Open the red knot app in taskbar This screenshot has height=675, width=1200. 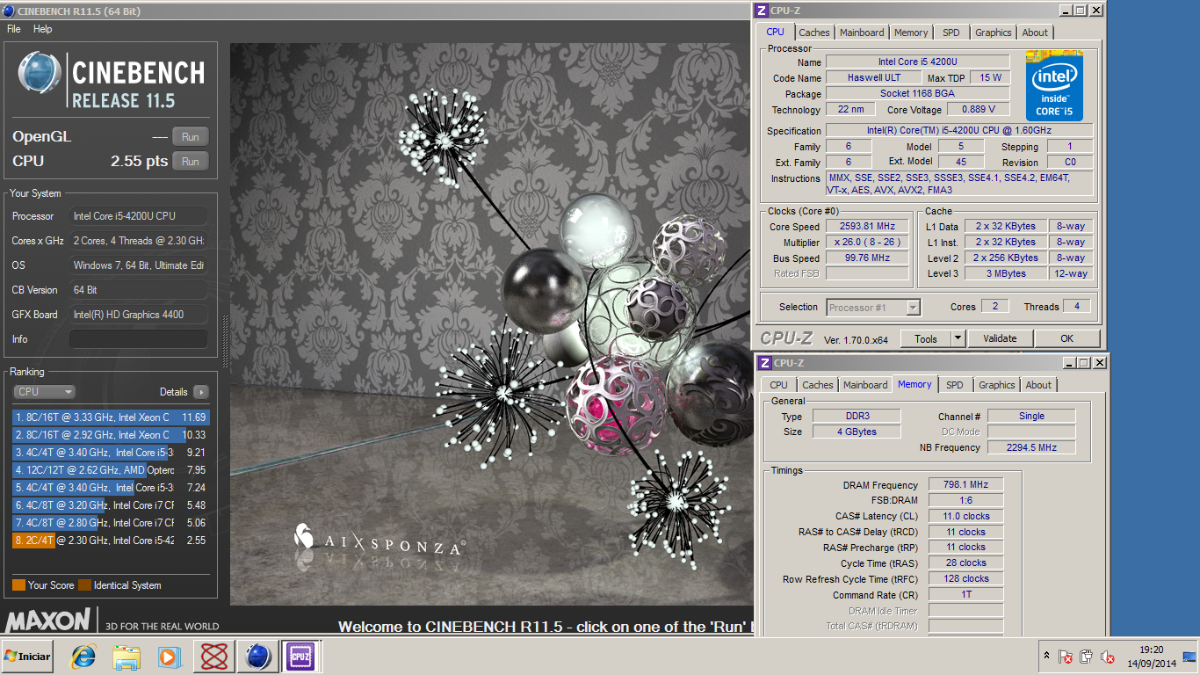click(x=215, y=657)
